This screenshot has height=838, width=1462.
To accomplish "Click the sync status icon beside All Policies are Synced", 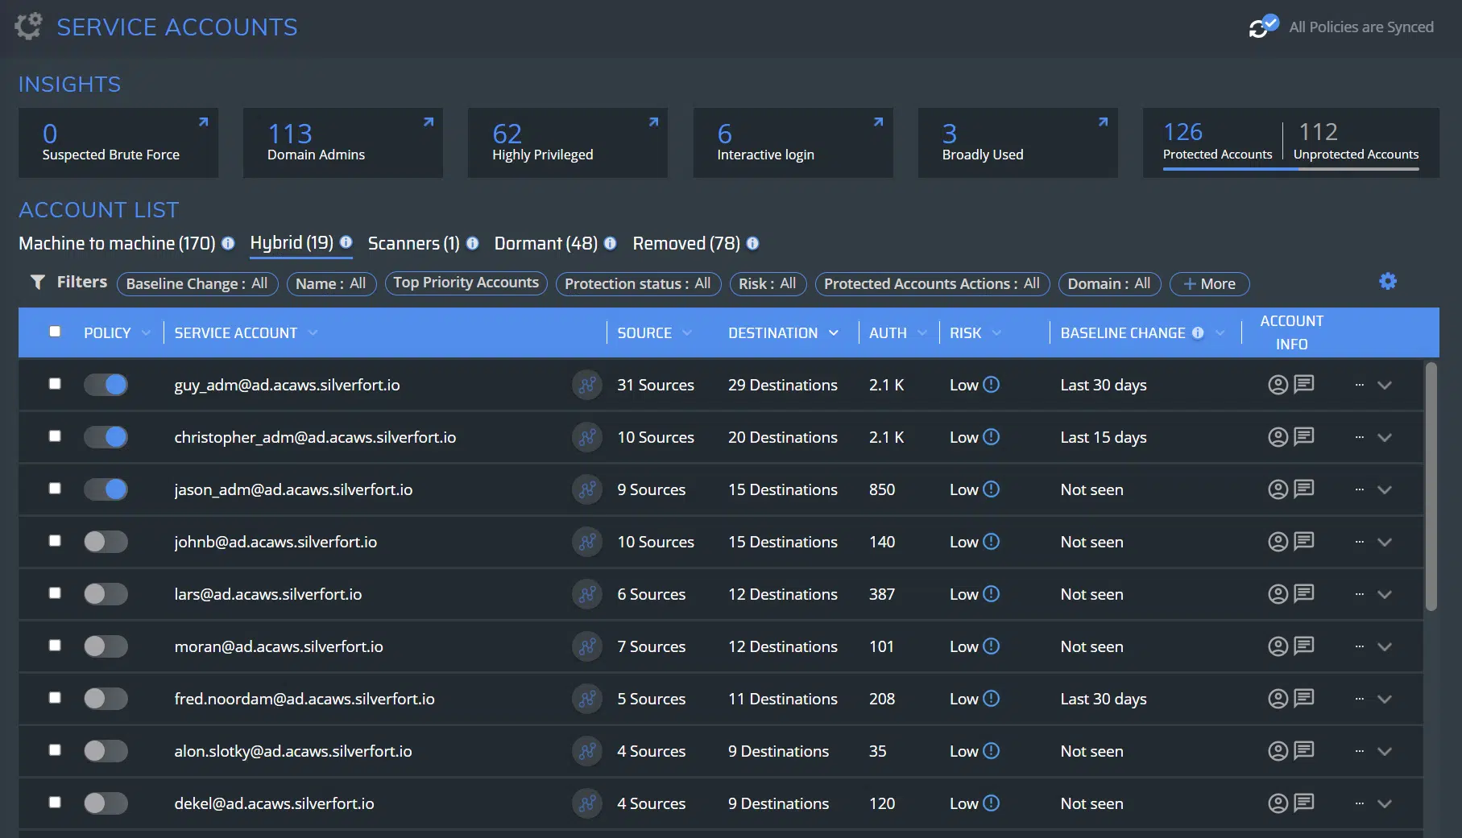I will tap(1262, 27).
